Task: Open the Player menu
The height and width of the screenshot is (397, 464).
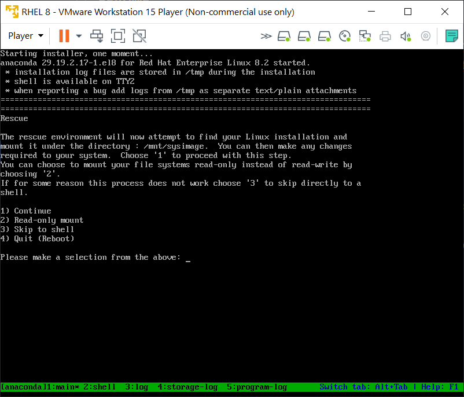Action: click(25, 36)
